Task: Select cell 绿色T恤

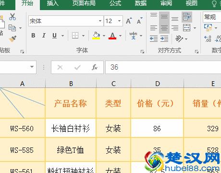Action: [x=71, y=150]
